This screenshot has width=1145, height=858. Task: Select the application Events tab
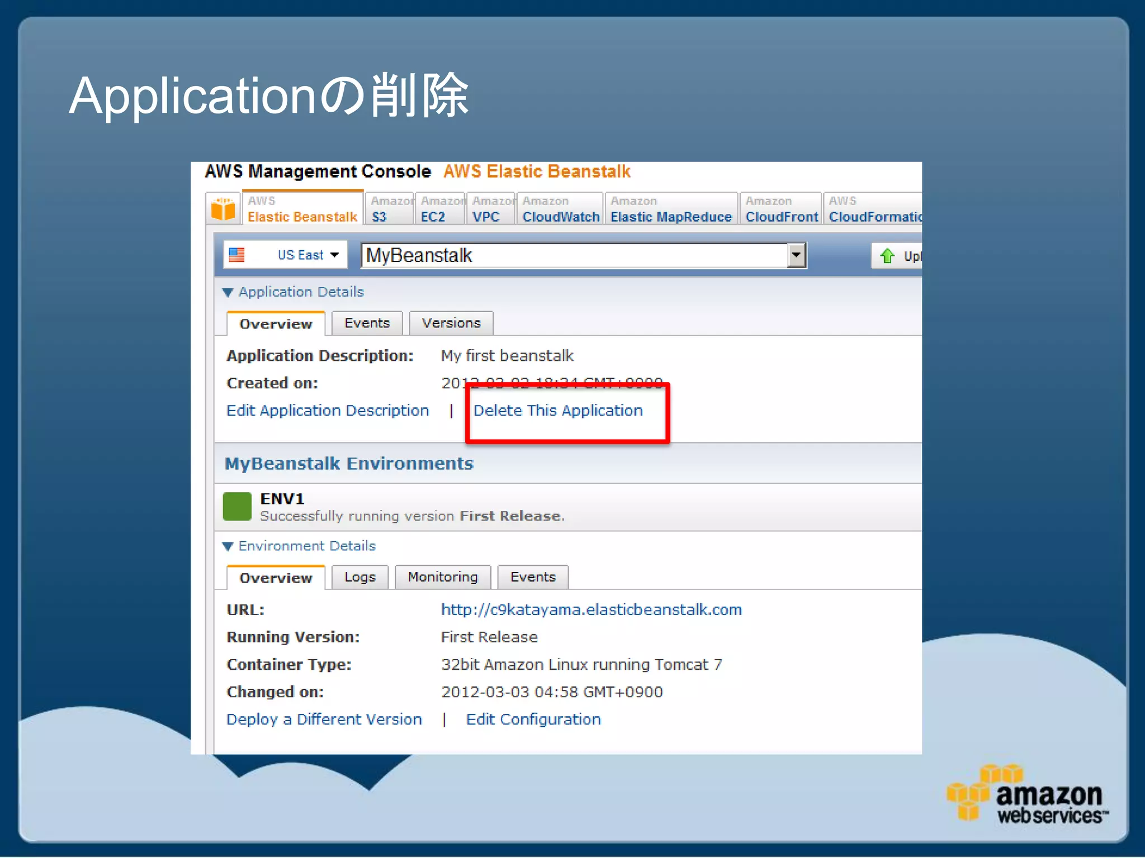point(367,323)
